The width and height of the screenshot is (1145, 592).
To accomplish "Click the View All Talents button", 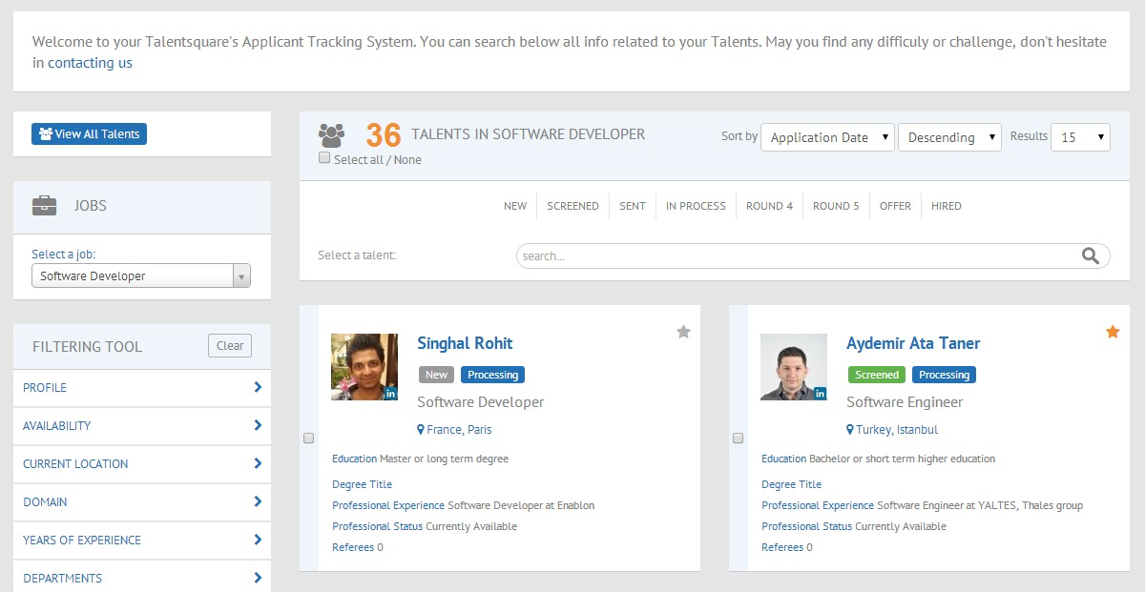I will point(89,133).
